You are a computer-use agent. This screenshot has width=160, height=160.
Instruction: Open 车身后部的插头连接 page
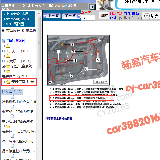coord(18,121)
